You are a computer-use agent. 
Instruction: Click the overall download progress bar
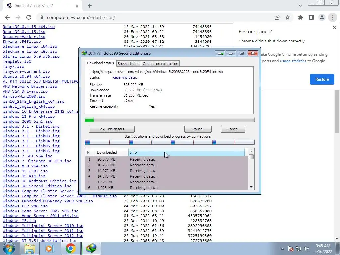(170, 120)
